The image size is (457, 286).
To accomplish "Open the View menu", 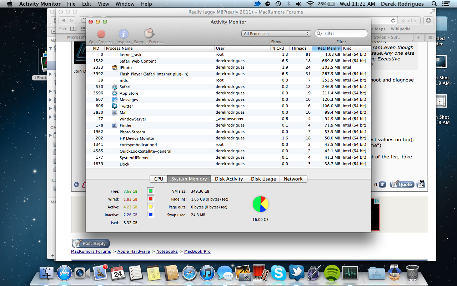I will pyautogui.click(x=104, y=4).
